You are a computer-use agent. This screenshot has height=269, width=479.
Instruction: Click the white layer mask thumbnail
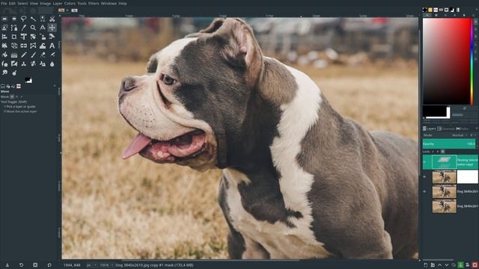point(468,177)
